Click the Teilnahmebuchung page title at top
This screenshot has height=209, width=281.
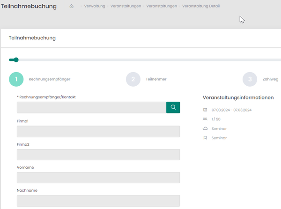click(29, 6)
